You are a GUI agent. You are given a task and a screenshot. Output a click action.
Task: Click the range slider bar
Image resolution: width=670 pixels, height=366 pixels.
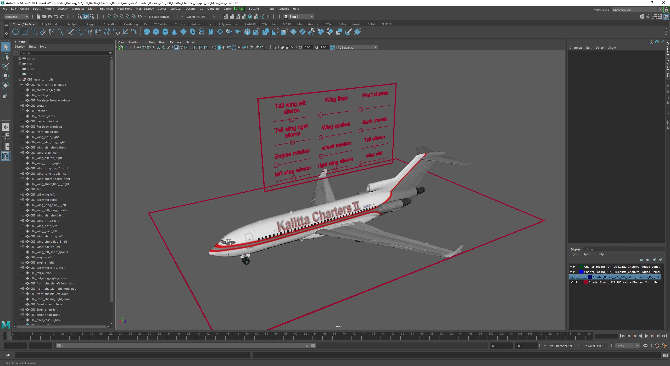[x=186, y=346]
